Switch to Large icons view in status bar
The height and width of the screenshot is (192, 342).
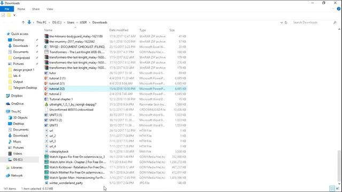pyautogui.click(x=338, y=188)
